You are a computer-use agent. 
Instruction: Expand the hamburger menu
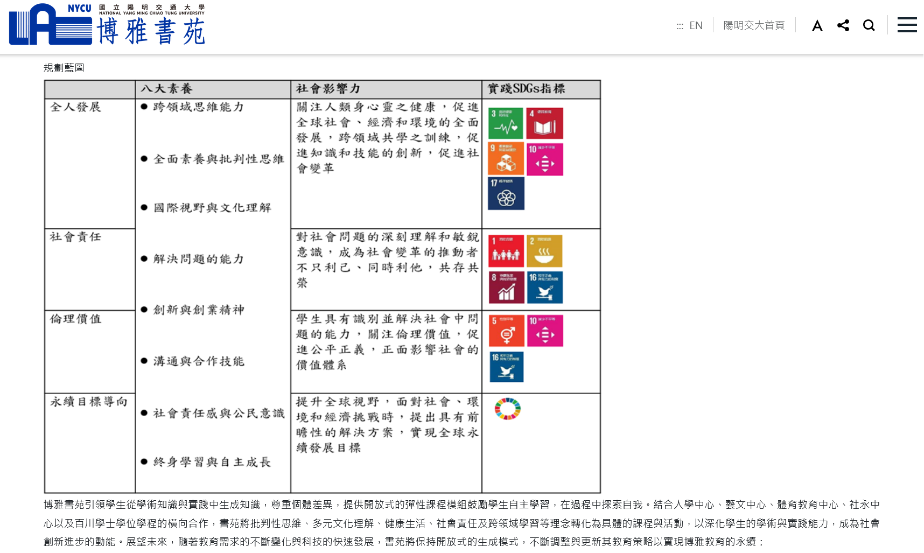907,25
